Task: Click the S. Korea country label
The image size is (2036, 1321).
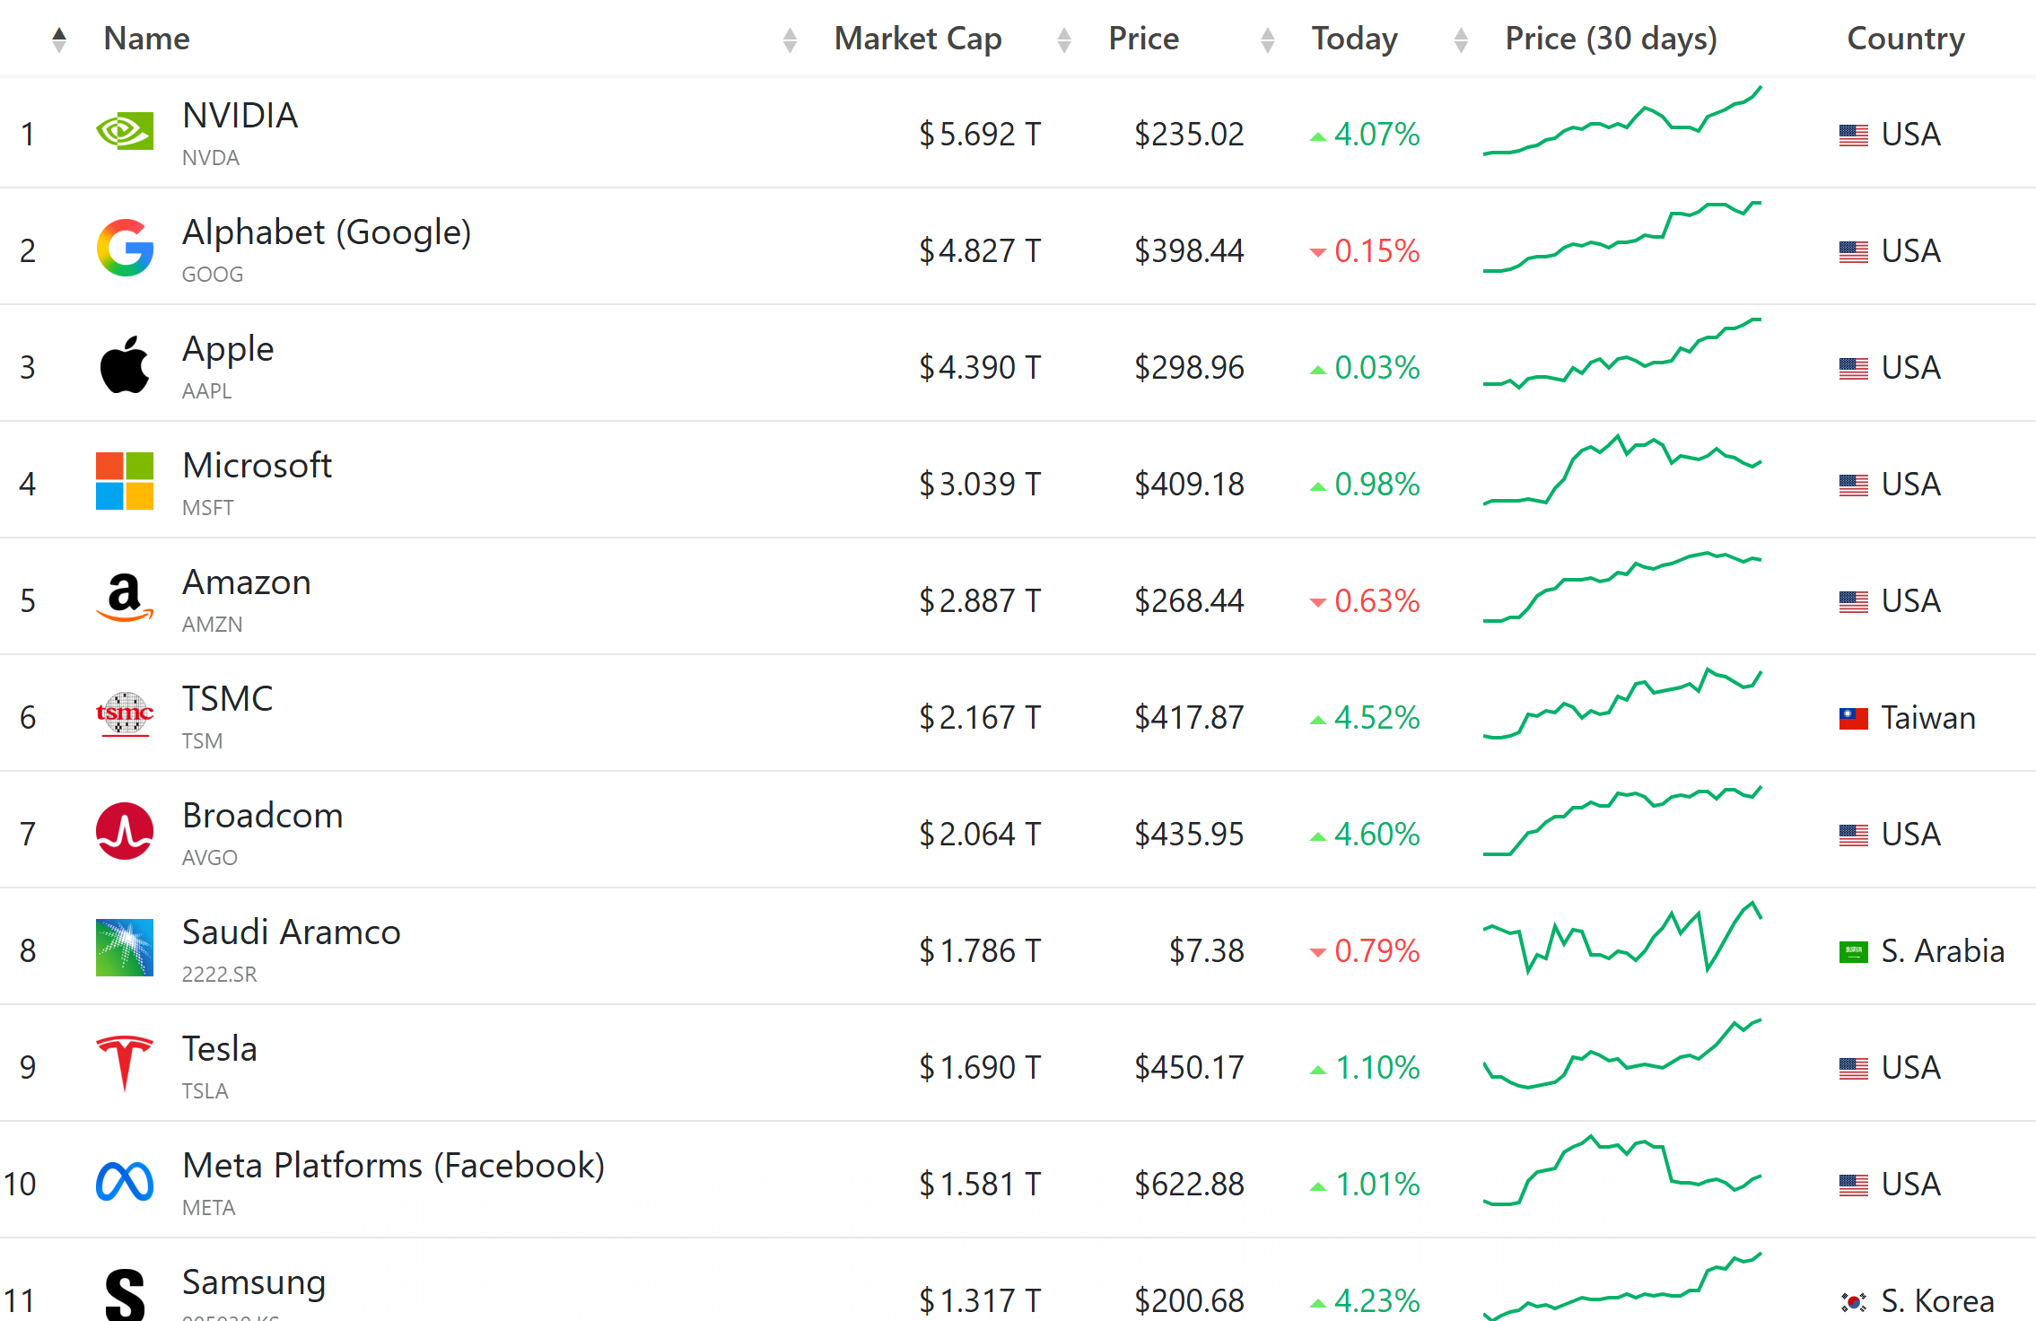Action: [1938, 1301]
